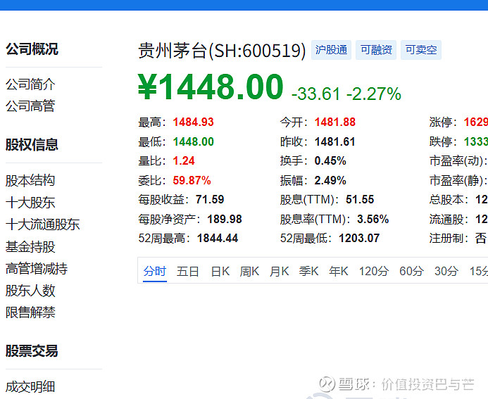
Task: Open 公司简介 in the sidebar
Action: pos(30,84)
